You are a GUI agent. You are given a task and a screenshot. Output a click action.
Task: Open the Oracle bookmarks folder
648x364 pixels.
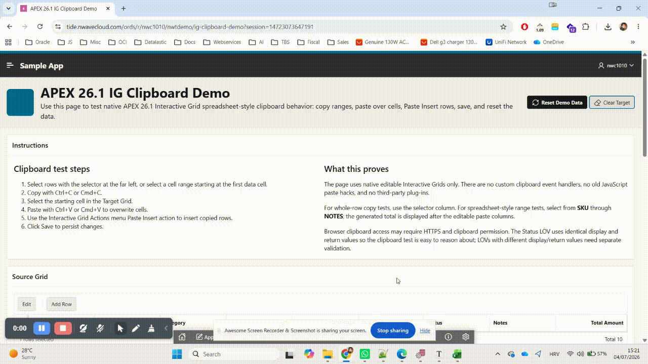pyautogui.click(x=37, y=42)
